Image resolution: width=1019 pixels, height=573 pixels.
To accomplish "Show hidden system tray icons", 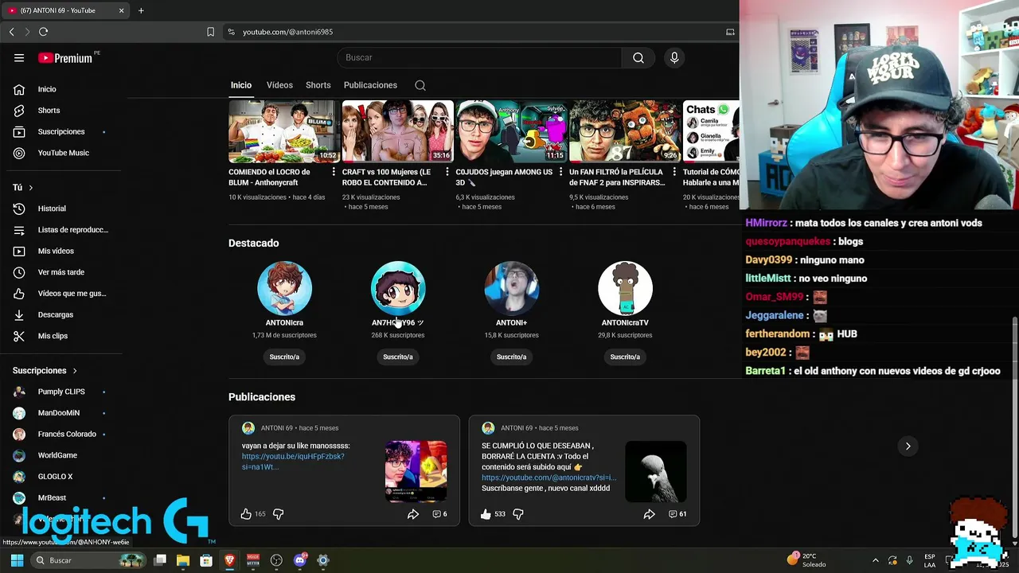I will pyautogui.click(x=875, y=560).
